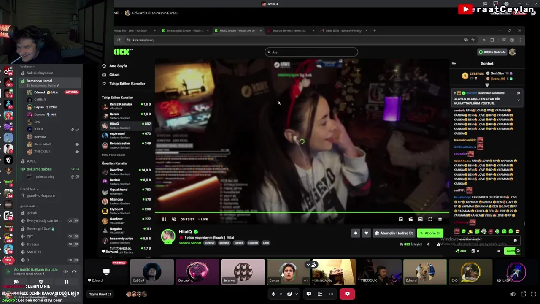Click the Kick player mini-player icon
The height and width of the screenshot is (304, 540).
pyautogui.click(x=401, y=219)
